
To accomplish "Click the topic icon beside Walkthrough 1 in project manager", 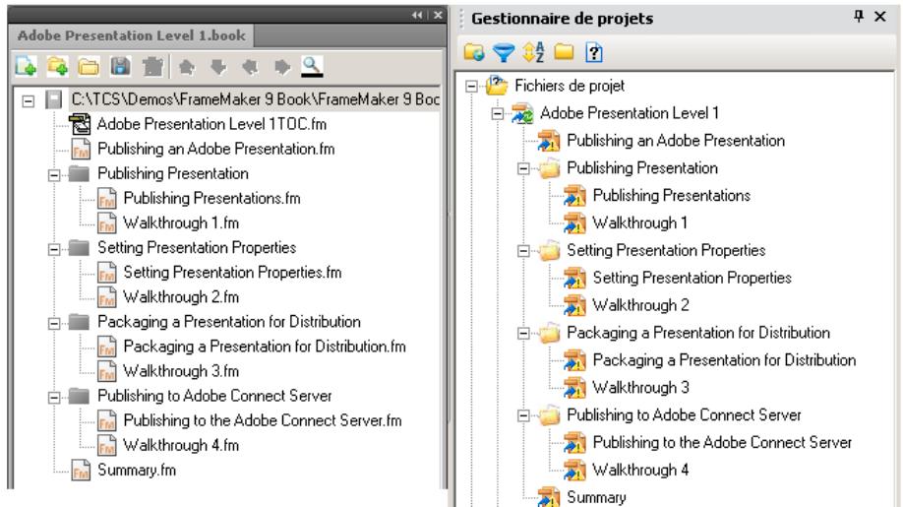I will point(574,222).
